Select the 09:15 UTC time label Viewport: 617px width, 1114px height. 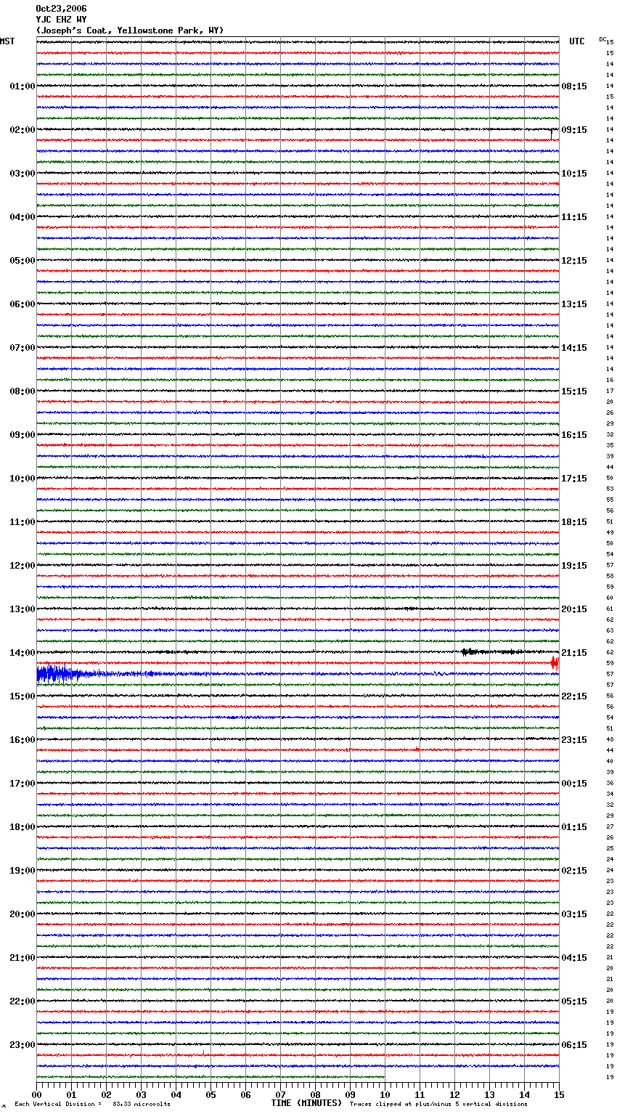coord(574,130)
